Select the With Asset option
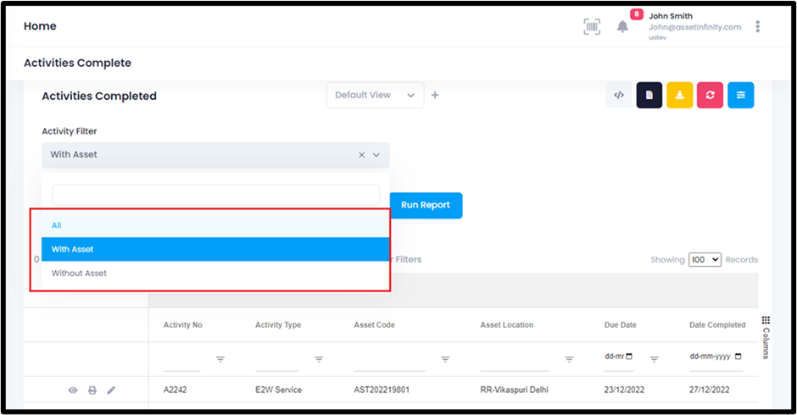This screenshot has height=415, width=797. [x=215, y=249]
